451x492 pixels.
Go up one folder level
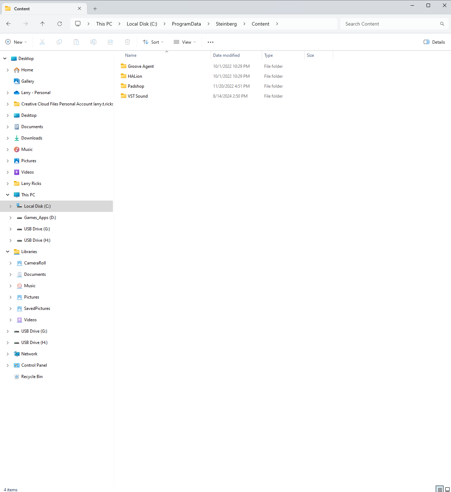coord(43,24)
